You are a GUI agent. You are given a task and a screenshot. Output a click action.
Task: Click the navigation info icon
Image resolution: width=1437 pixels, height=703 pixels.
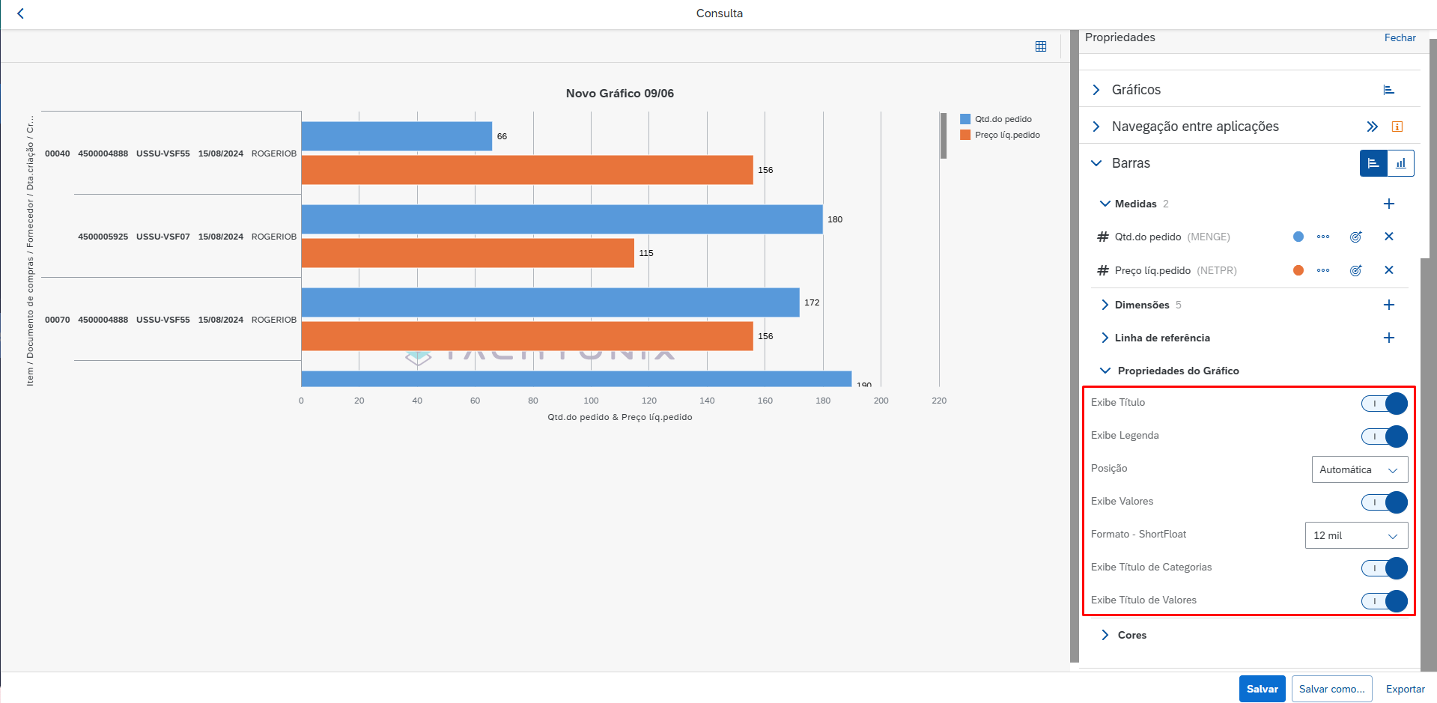[1397, 127]
